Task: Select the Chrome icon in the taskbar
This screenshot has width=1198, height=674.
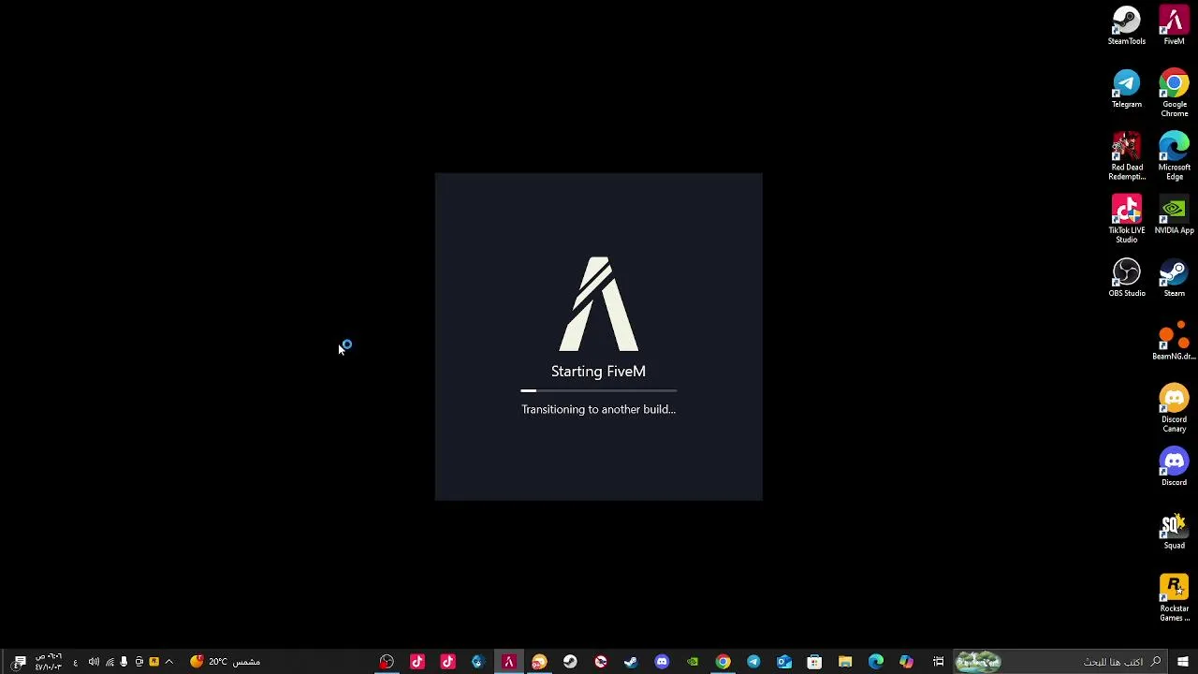Action: tap(723, 662)
